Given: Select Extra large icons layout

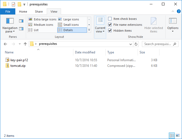Looking at the screenshot, I should [42, 19].
